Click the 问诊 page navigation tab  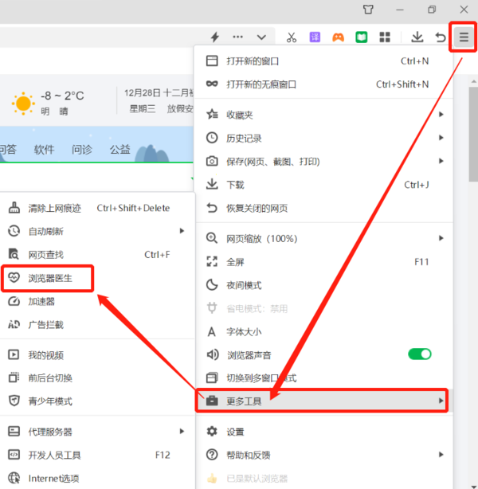click(x=82, y=150)
